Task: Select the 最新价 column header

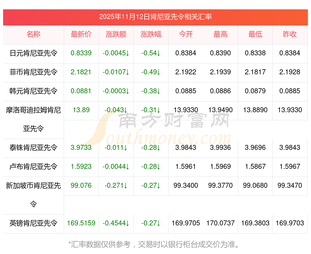Action: tap(81, 34)
